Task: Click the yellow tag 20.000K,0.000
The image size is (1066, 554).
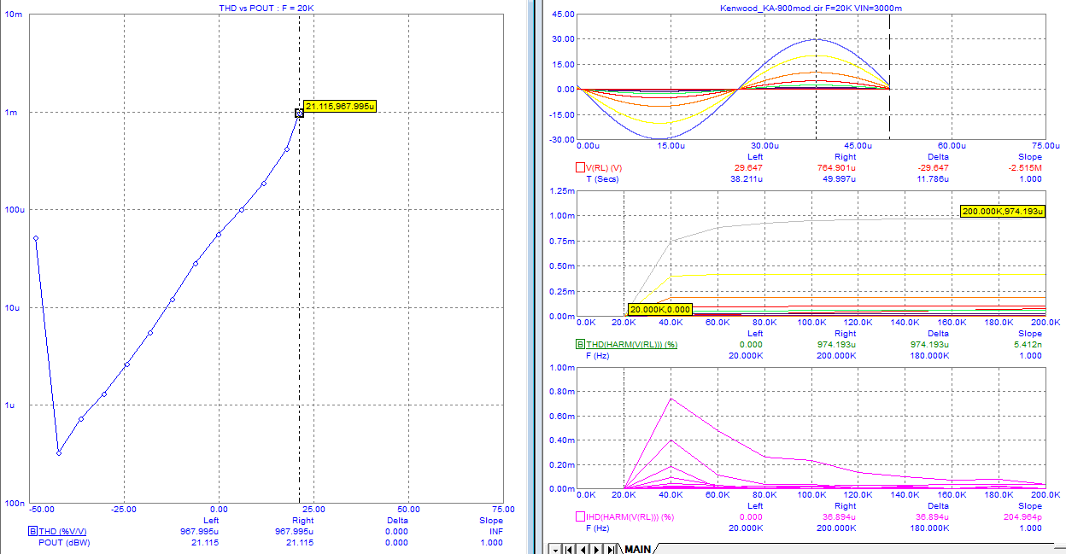Action: click(659, 309)
